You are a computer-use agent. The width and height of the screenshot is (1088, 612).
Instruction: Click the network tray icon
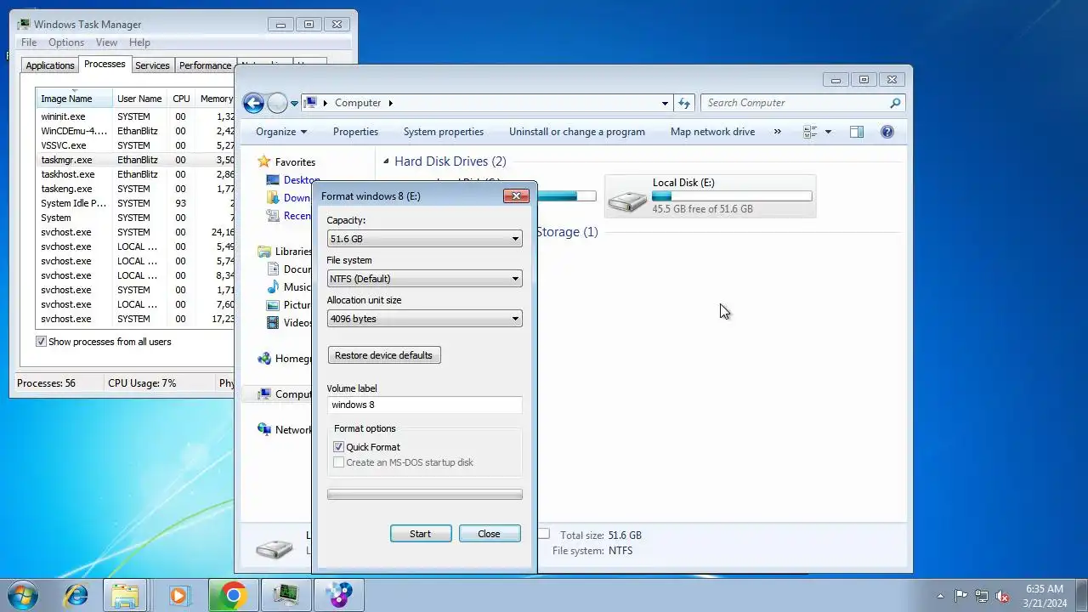pyautogui.click(x=982, y=596)
